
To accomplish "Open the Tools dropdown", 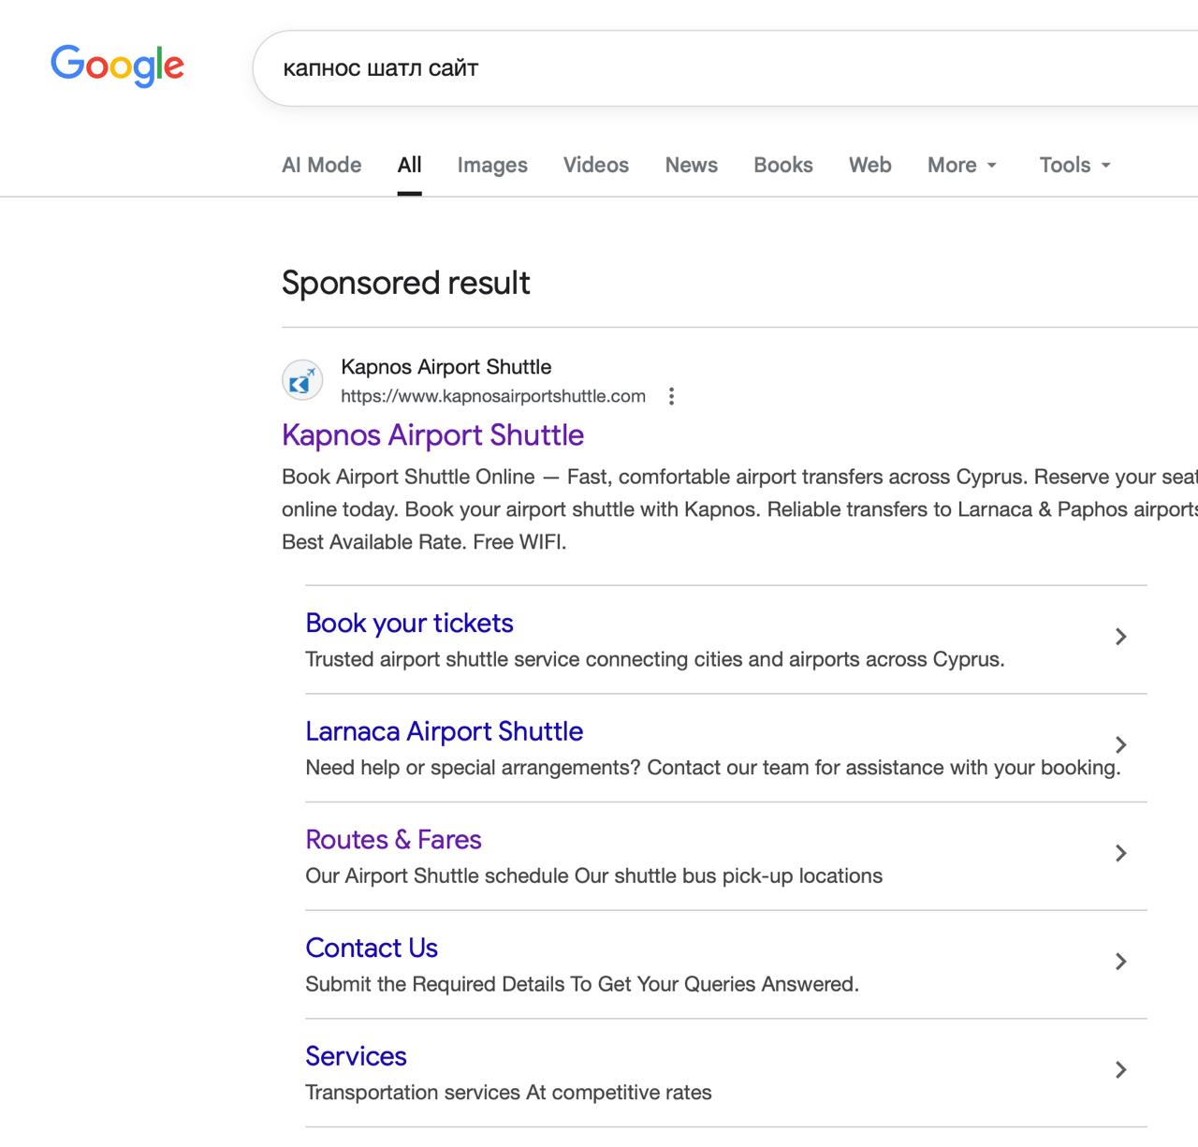I will coord(1074,166).
